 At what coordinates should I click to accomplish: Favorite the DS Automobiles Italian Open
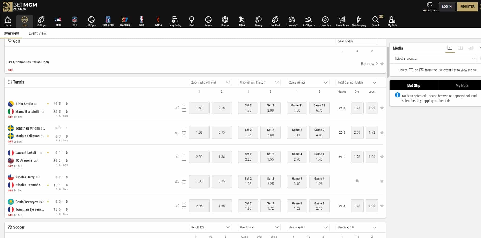pyautogui.click(x=382, y=64)
